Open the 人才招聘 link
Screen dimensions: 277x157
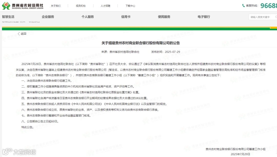tap(105, 6)
